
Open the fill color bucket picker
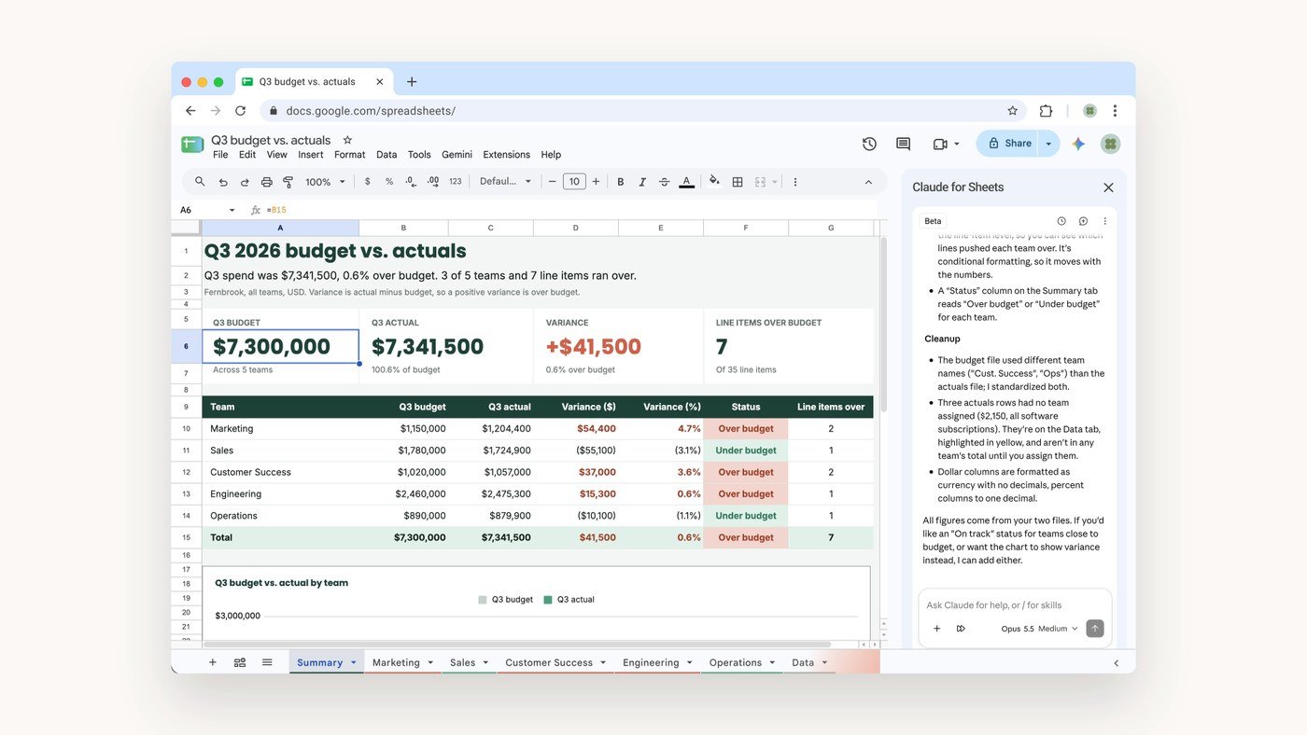tap(714, 182)
